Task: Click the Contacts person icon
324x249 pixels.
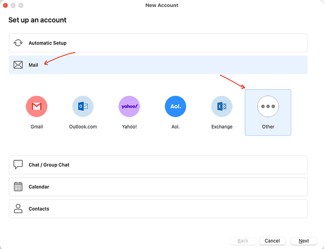Action: pyautogui.click(x=18, y=209)
